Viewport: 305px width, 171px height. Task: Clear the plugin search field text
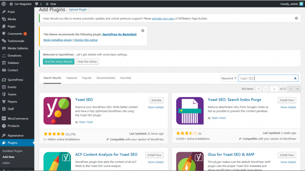click(295, 78)
